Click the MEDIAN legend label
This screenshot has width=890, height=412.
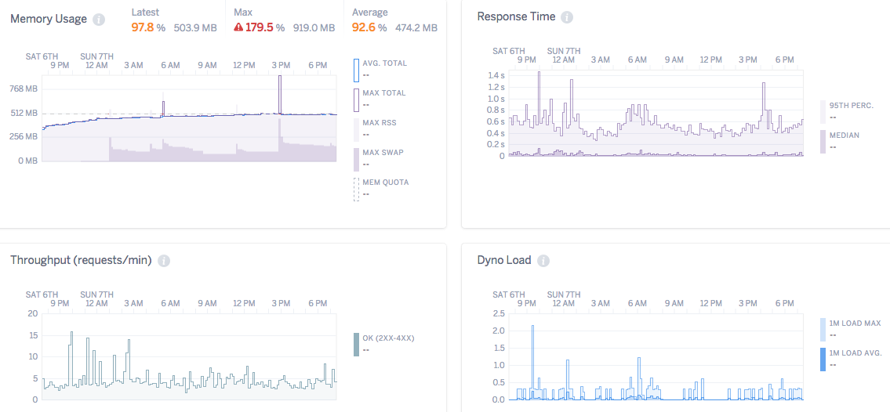click(x=844, y=135)
